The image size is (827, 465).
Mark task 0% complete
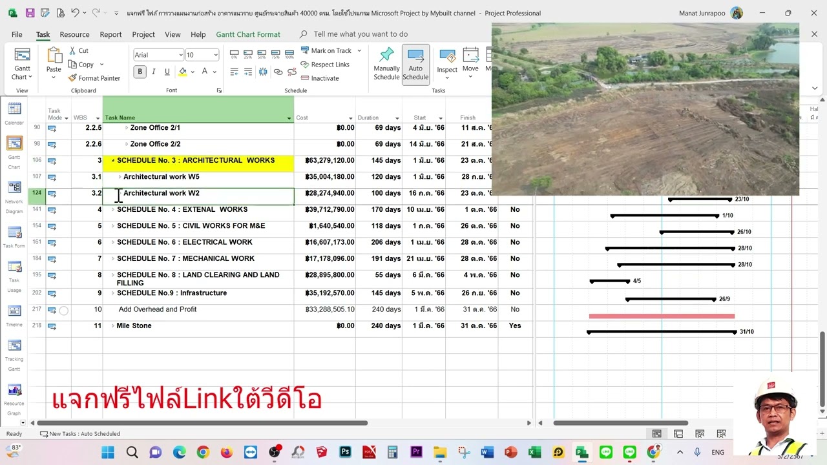pos(234,54)
